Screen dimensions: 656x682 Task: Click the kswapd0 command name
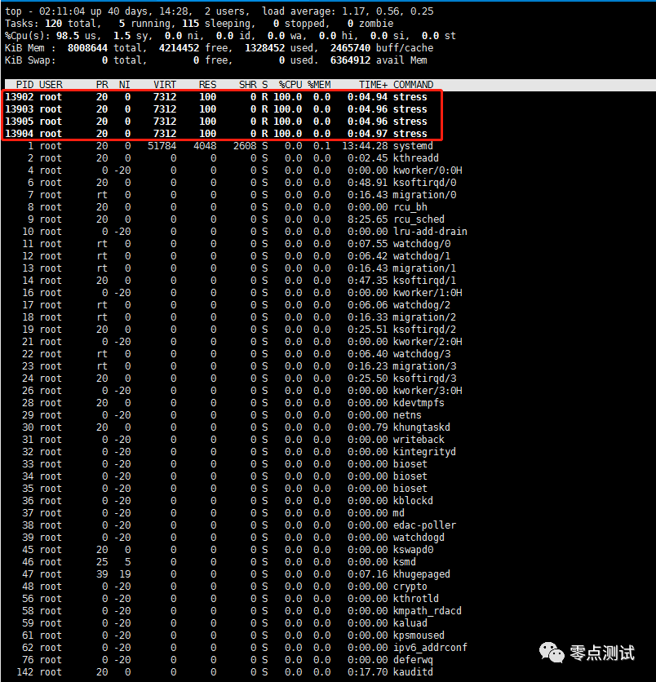click(x=413, y=549)
